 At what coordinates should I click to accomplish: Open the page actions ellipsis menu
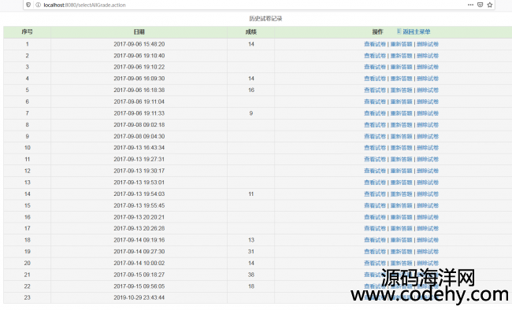470,5
